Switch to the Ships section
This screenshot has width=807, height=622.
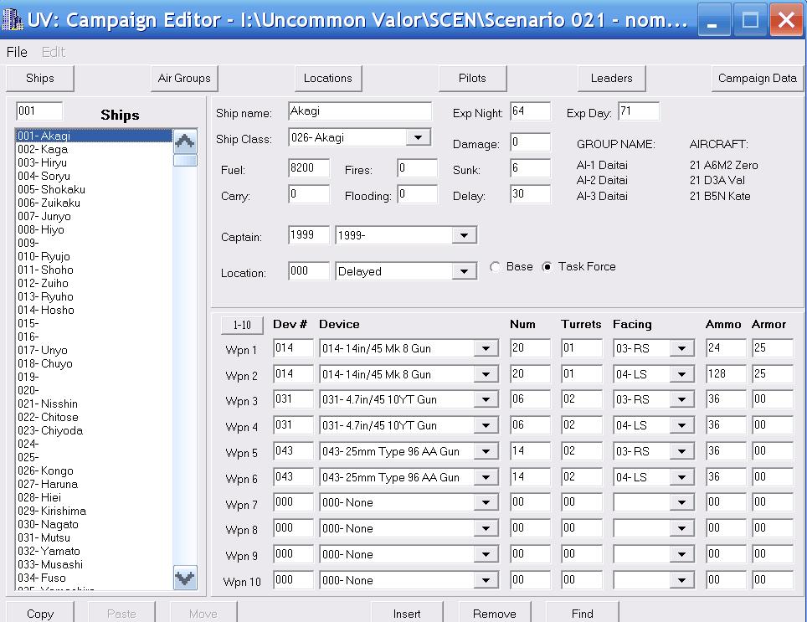point(39,78)
